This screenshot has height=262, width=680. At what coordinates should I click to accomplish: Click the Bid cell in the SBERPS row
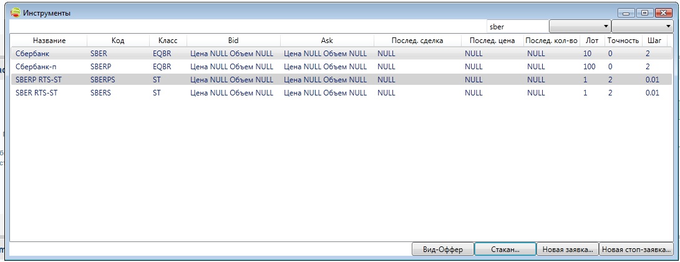point(231,80)
